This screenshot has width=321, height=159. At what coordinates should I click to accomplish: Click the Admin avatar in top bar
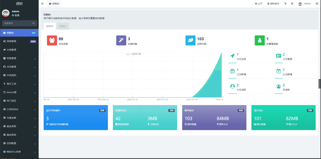(x=300, y=4)
